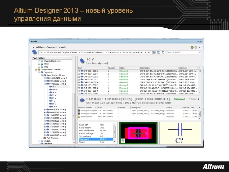The image size is (229, 172).
Task: Select the Rated Voltage parameter row
Action: (x=96, y=134)
